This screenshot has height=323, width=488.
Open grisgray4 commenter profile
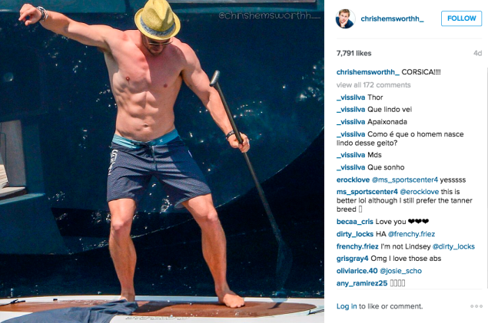point(352,259)
